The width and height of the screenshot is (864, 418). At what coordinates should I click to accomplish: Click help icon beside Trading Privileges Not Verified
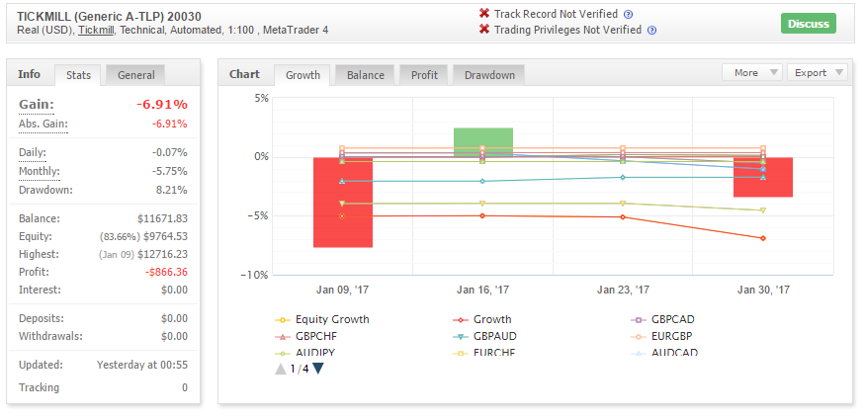[x=651, y=31]
